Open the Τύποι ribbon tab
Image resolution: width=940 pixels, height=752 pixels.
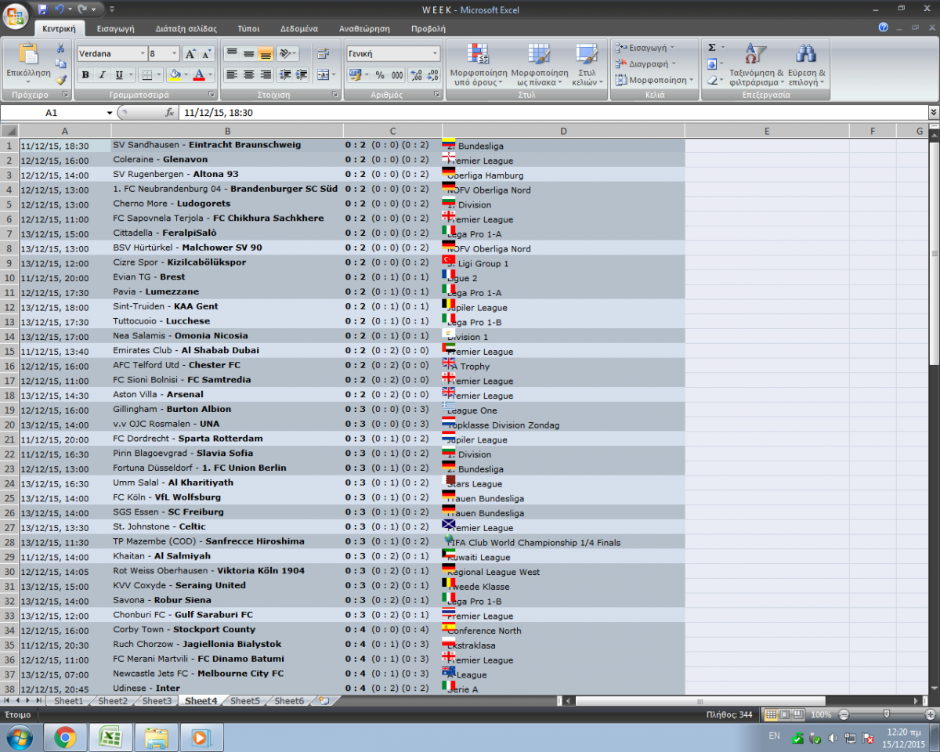(x=248, y=28)
